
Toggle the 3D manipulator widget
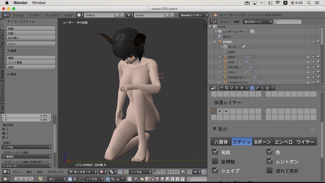126,172
